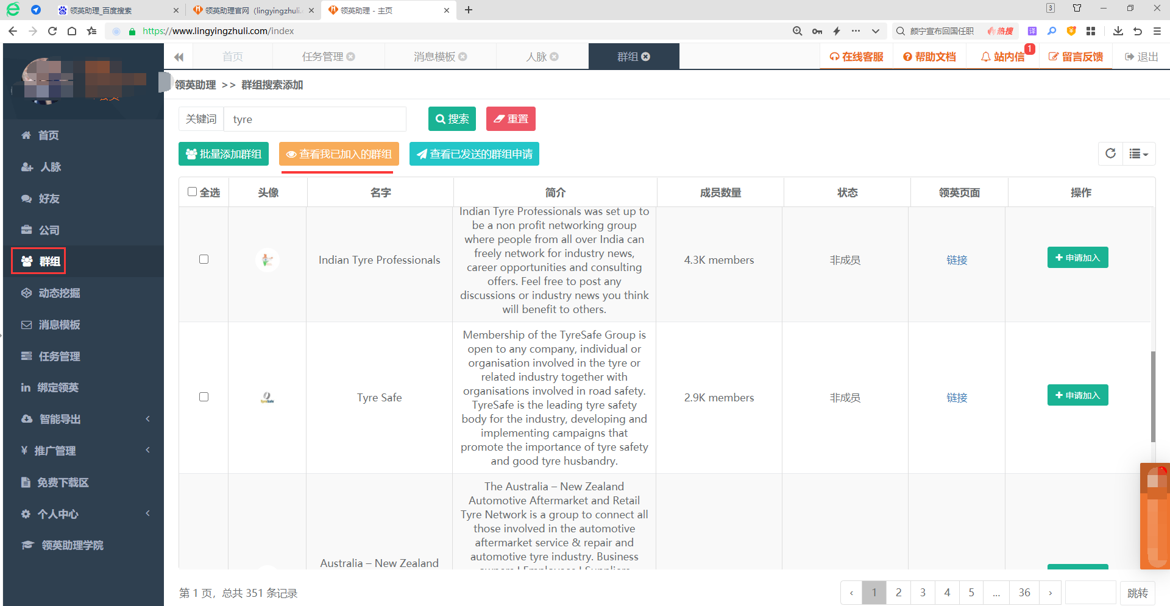Click the table refresh icon
1170x606 pixels.
1110,153
